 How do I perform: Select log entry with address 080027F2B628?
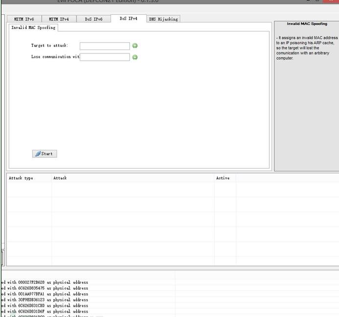(45, 283)
